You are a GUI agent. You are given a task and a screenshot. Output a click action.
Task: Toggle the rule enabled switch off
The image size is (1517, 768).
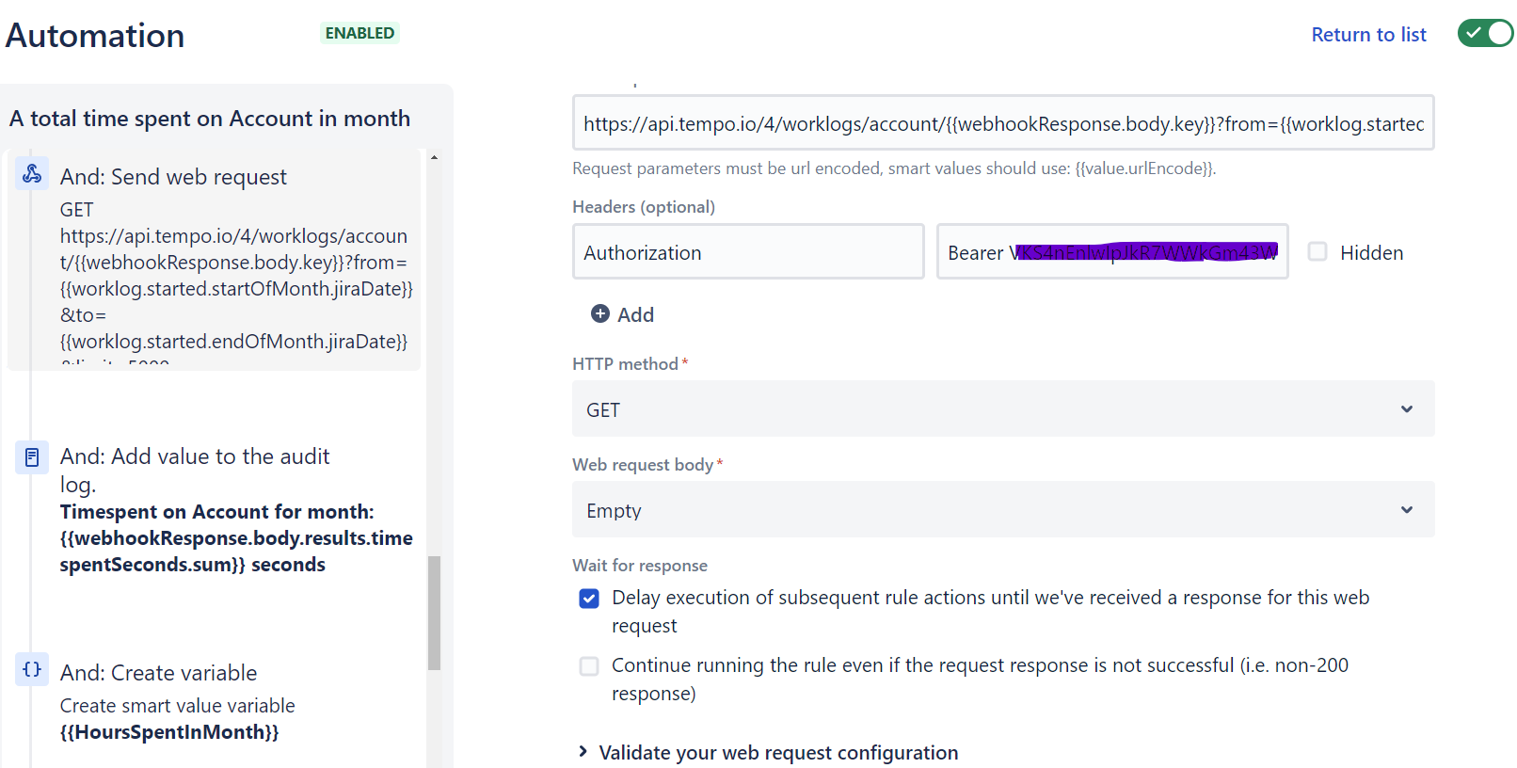(1484, 34)
